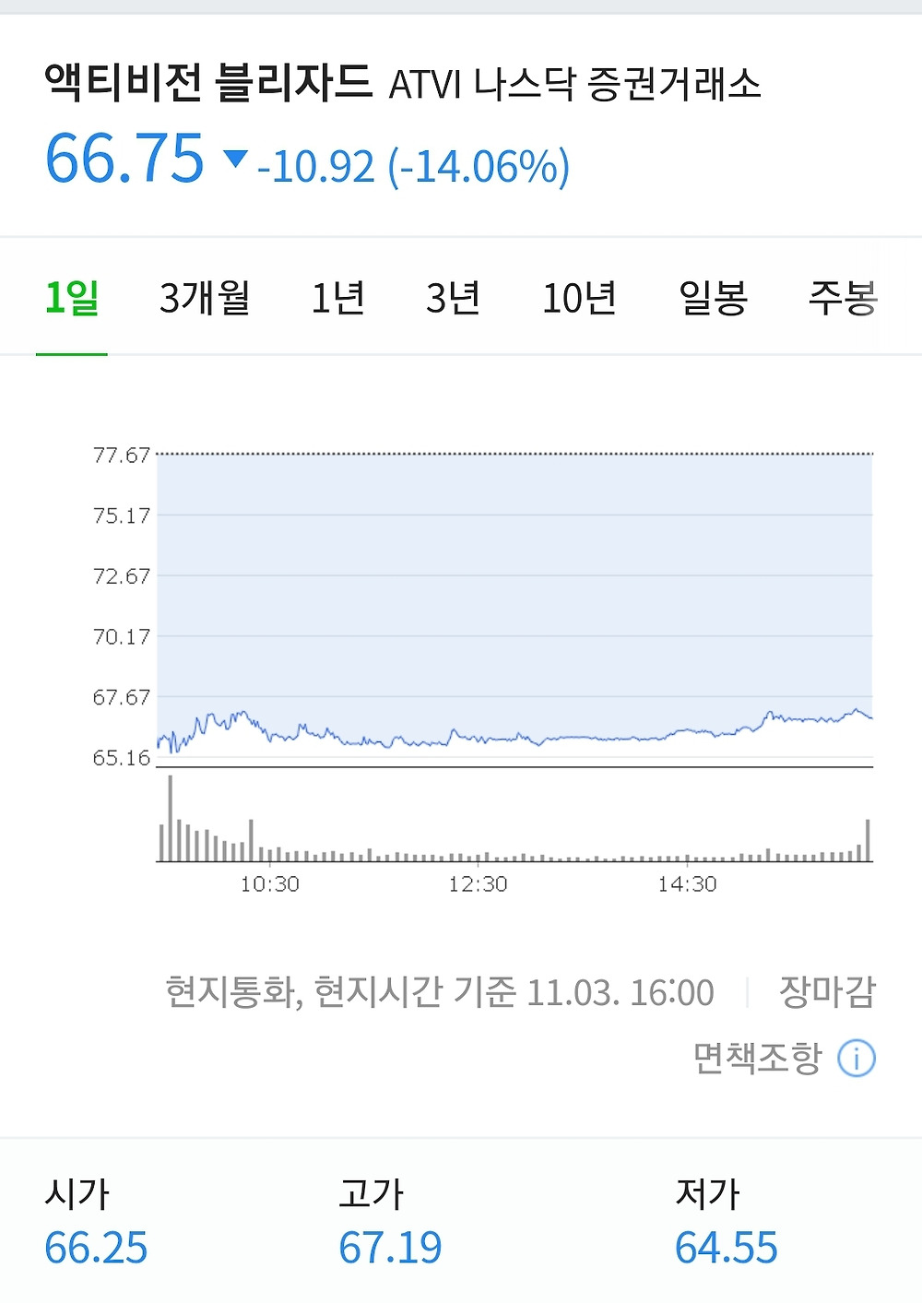The width and height of the screenshot is (922, 1303).
Task: Click the info icon beside 면책조항
Action: (856, 1059)
